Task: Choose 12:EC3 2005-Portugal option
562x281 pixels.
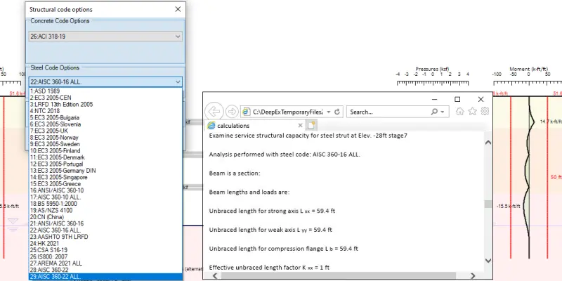Action: 57,164
